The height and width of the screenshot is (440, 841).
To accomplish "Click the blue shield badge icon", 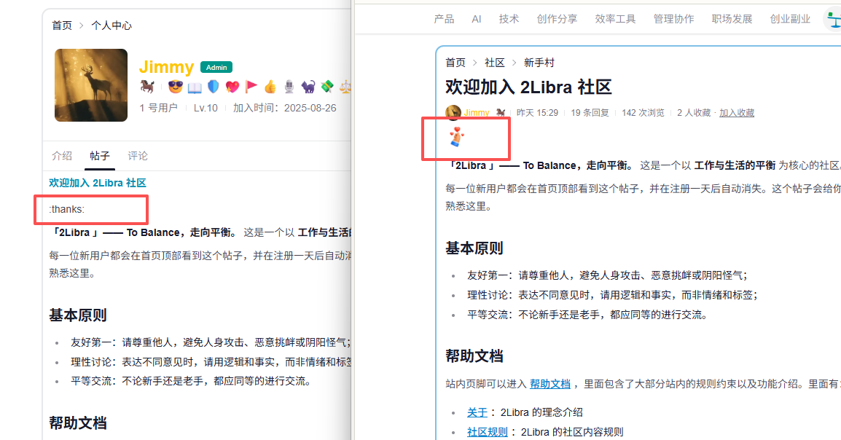I will tap(214, 87).
